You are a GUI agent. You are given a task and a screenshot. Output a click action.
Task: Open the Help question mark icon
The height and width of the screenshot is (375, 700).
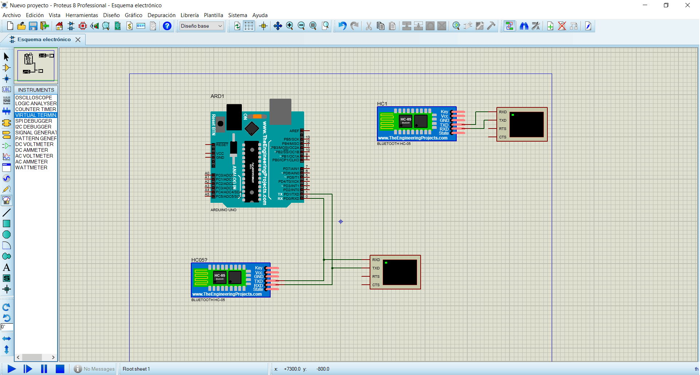167,26
